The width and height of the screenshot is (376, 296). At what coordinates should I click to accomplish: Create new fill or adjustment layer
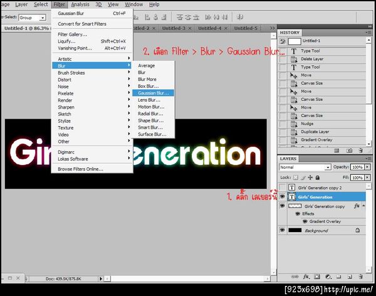(328, 277)
